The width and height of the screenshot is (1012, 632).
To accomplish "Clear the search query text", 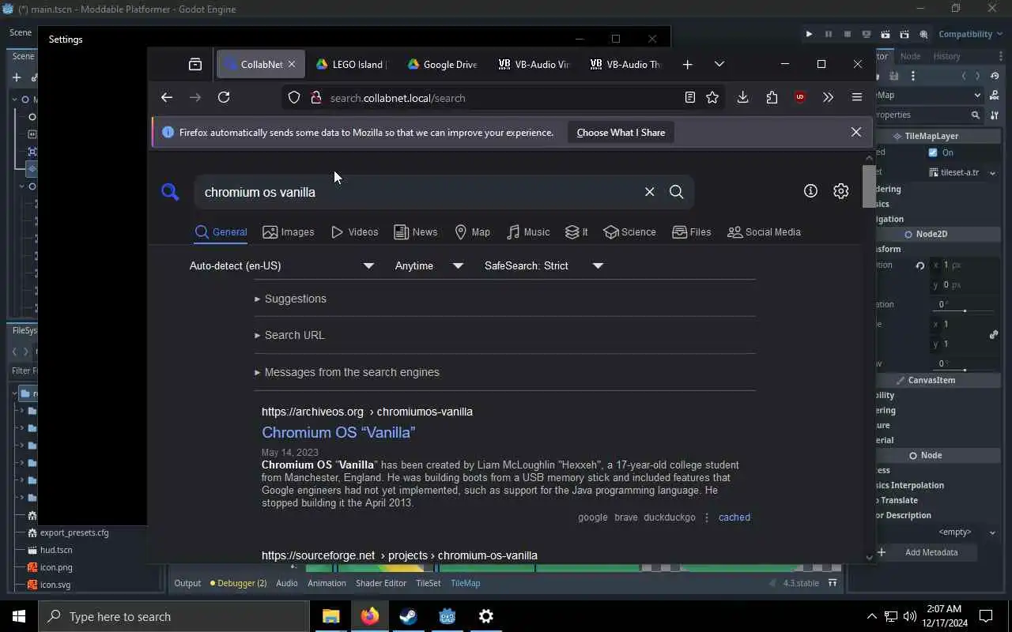I will (649, 192).
